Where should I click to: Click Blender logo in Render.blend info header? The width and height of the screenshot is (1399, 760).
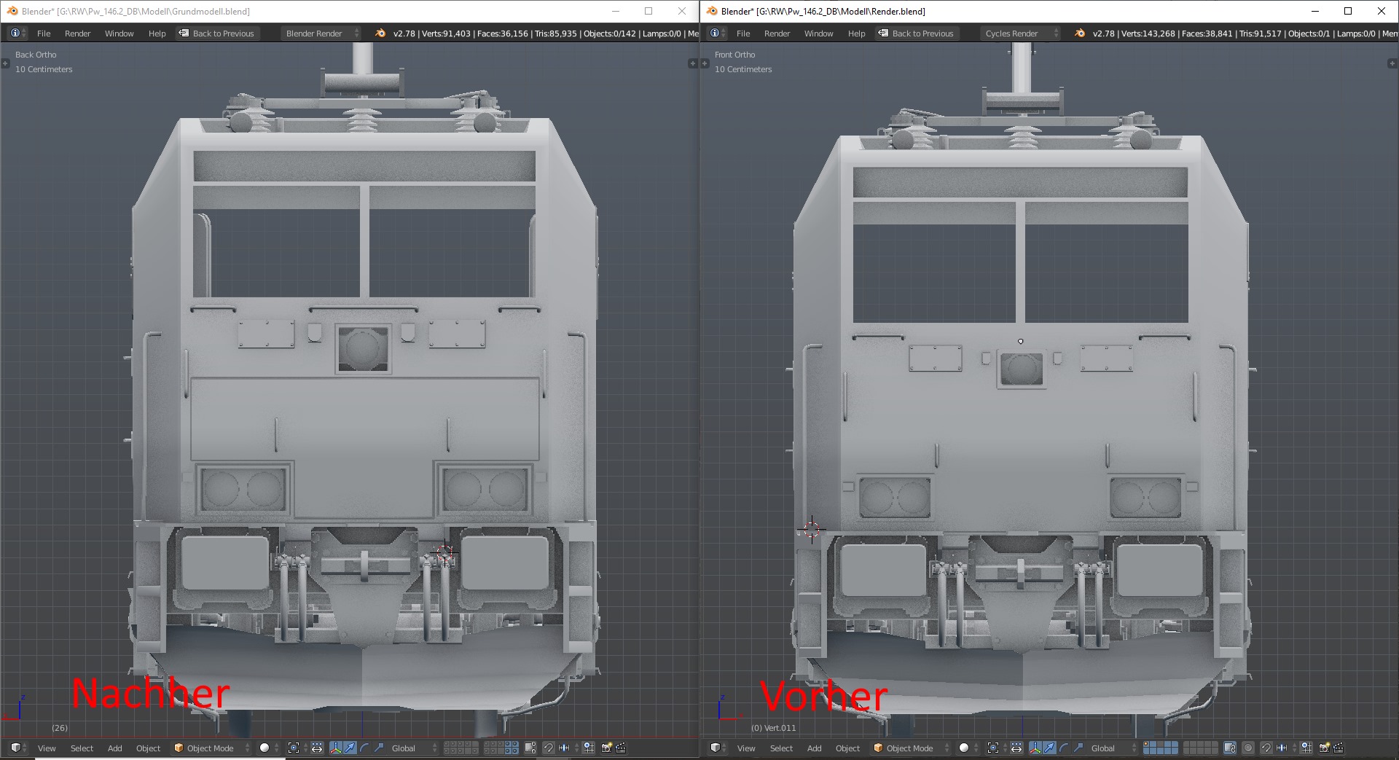coord(1080,34)
